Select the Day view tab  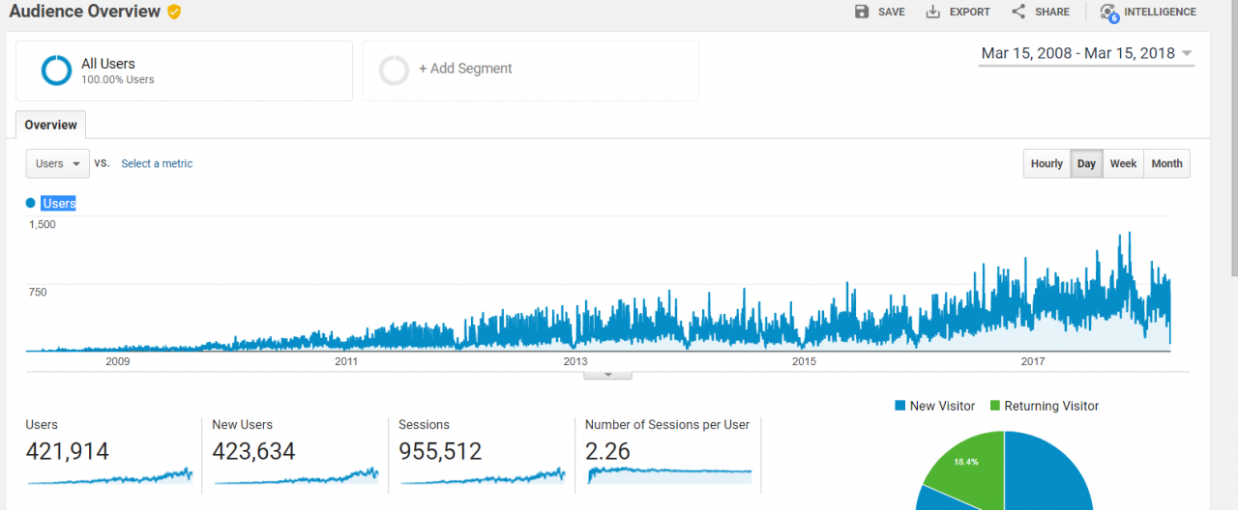[1086, 164]
